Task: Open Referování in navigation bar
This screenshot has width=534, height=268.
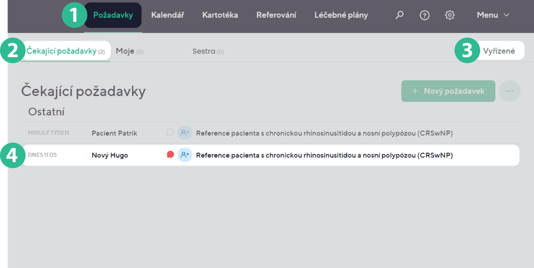Action: [x=276, y=15]
